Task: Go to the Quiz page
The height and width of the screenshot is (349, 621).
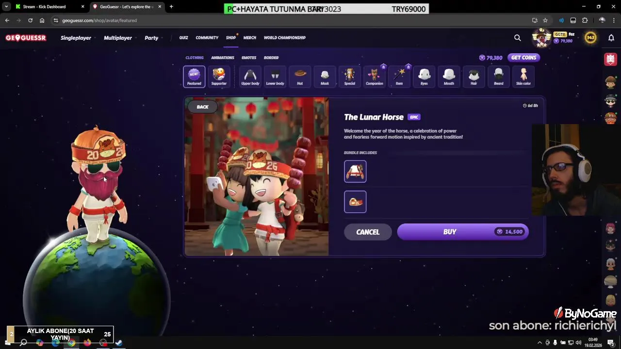Action: pyautogui.click(x=183, y=38)
